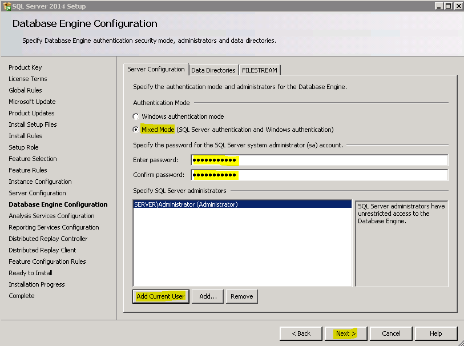Click the SQL Server Setup title bar icon

tap(7, 6)
